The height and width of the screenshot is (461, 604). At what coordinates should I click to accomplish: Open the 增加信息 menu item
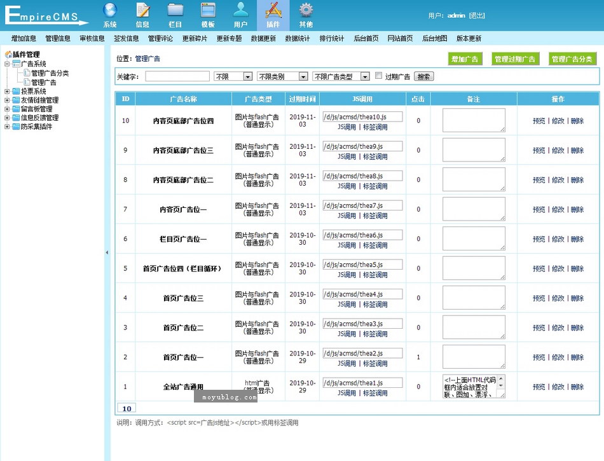tap(24, 38)
